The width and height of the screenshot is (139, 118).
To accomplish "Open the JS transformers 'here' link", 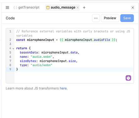I will (63, 88).
